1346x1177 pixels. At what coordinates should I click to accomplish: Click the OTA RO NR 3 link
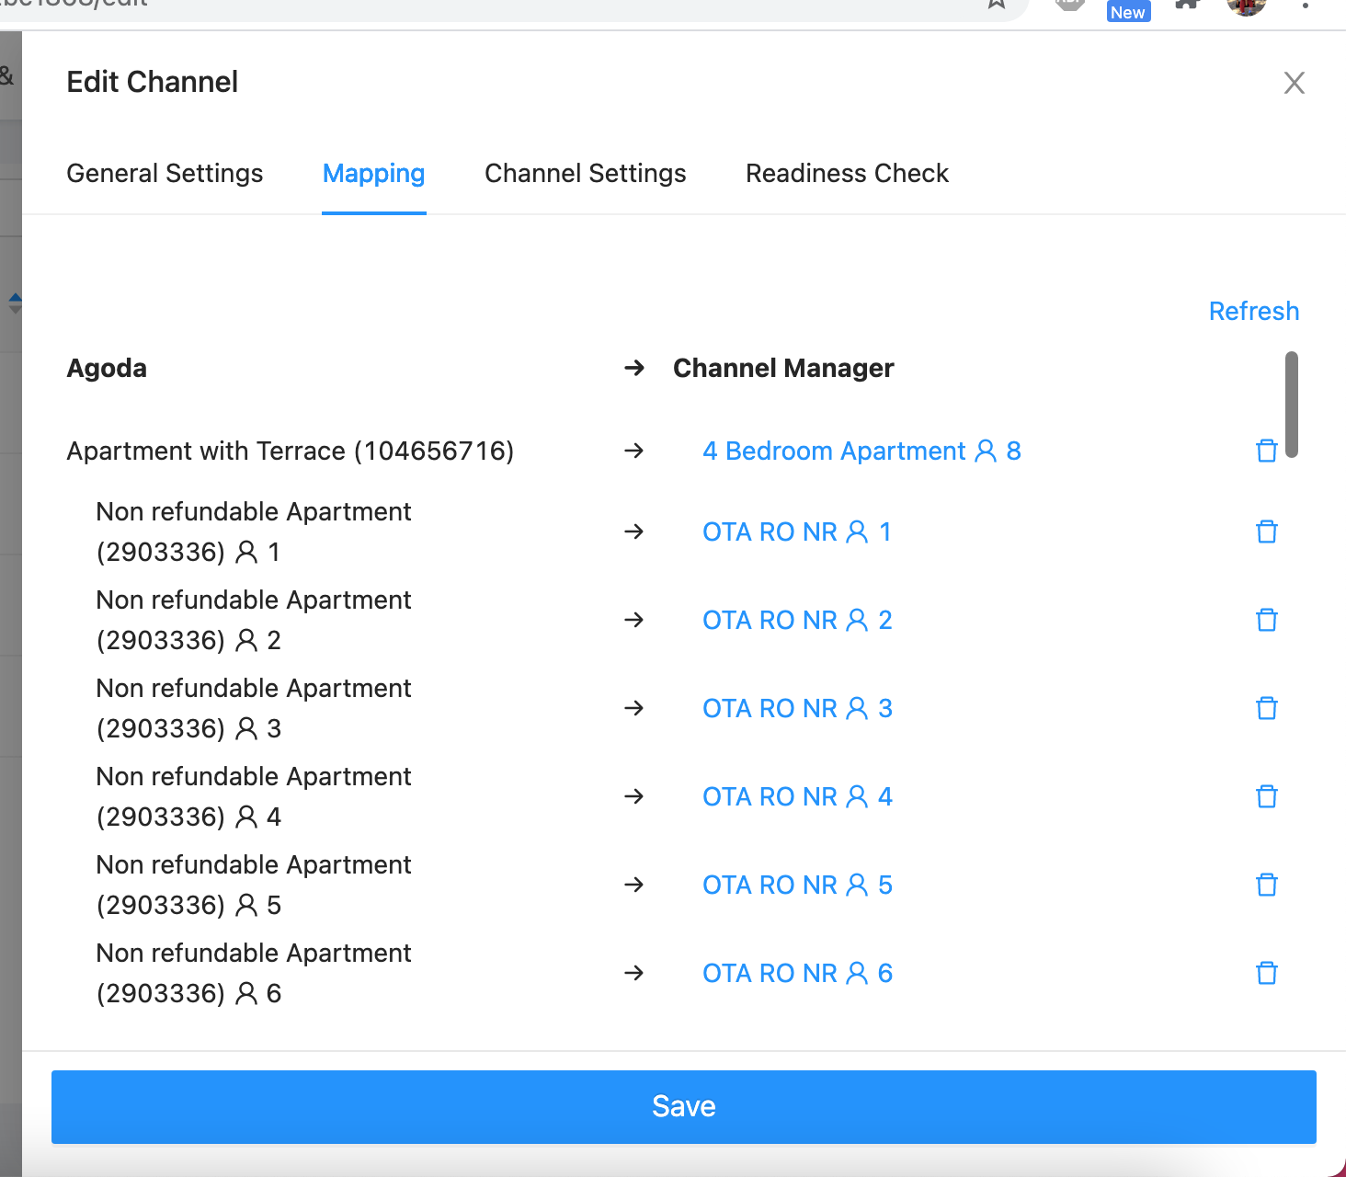pyautogui.click(x=797, y=708)
